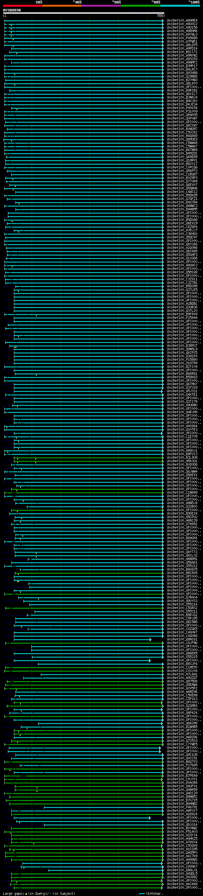203x896 pixels.
Task: Open hit UniRef100_P49688
Action: coord(182,38)
